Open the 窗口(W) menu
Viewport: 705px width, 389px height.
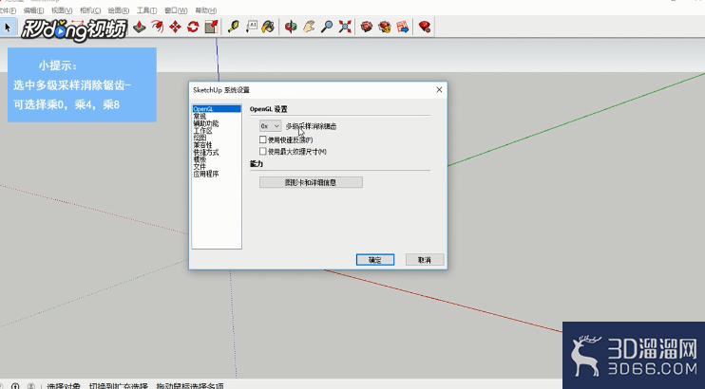pos(177,10)
